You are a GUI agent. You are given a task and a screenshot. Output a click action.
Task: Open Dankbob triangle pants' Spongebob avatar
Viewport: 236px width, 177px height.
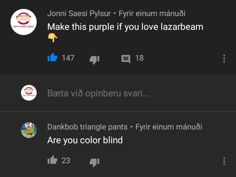tap(29, 130)
